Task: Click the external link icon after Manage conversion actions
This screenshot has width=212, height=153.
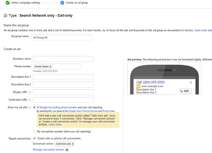Action: (67, 150)
